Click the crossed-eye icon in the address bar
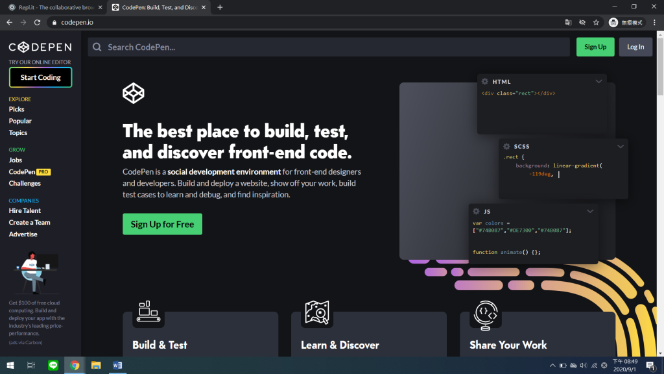This screenshot has width=664, height=374. (x=582, y=23)
